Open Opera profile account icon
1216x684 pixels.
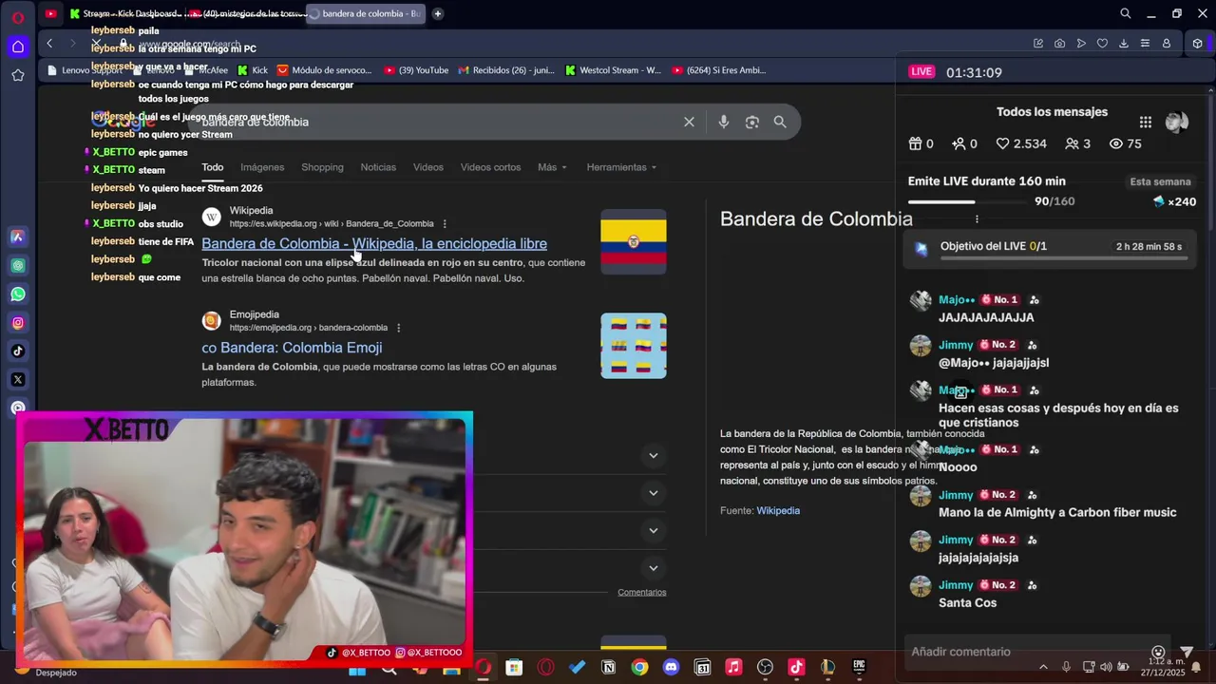pos(1167,43)
